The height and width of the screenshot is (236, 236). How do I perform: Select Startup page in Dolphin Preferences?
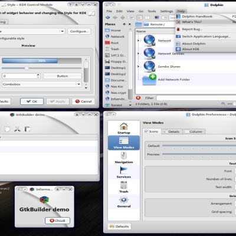pyautogui.click(x=124, y=128)
